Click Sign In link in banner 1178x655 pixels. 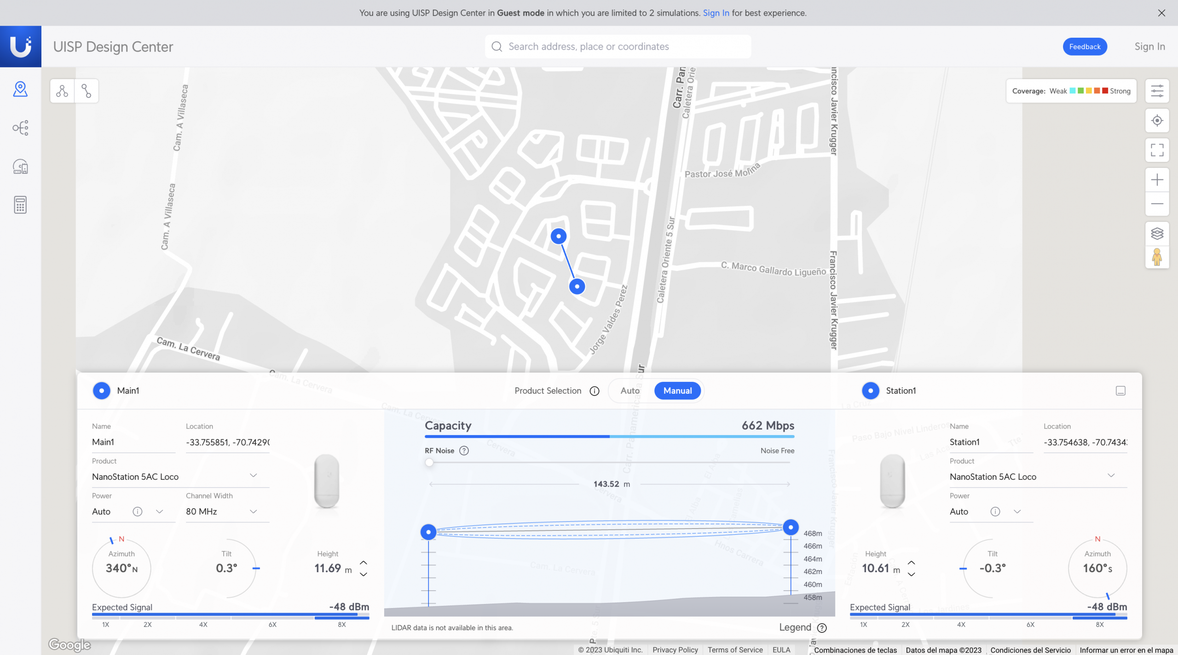point(716,13)
